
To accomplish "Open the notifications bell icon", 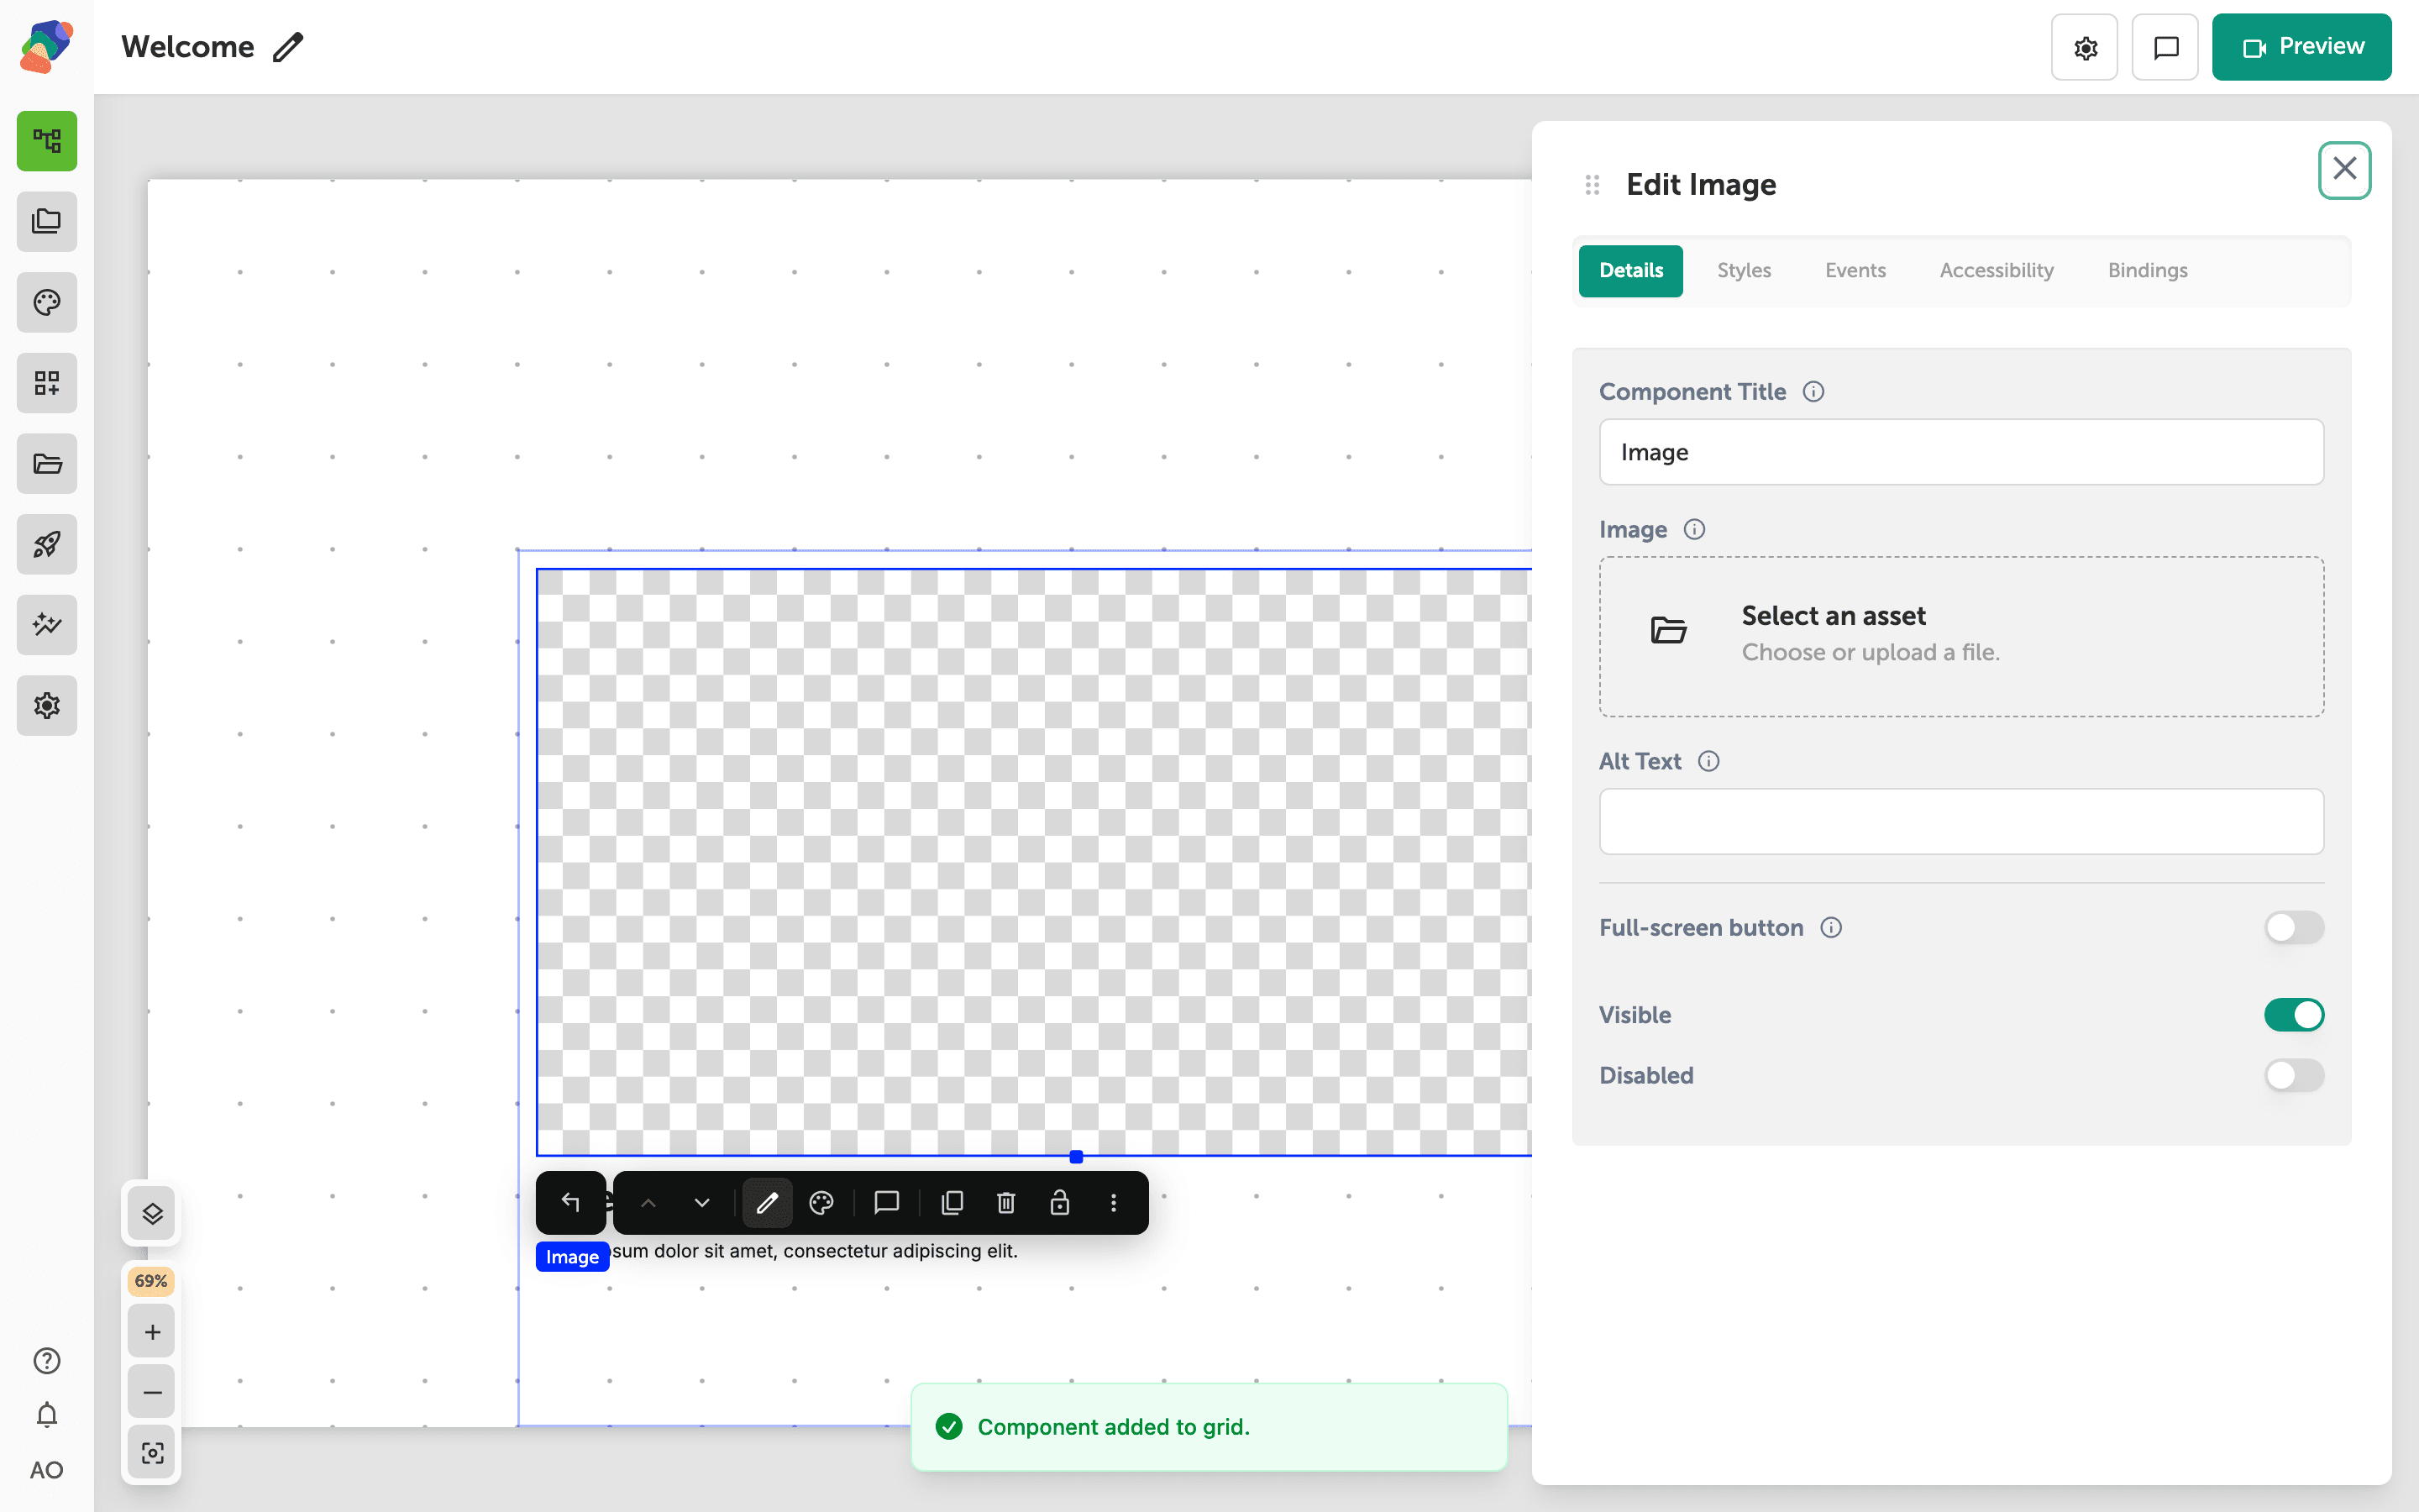I will click(47, 1415).
